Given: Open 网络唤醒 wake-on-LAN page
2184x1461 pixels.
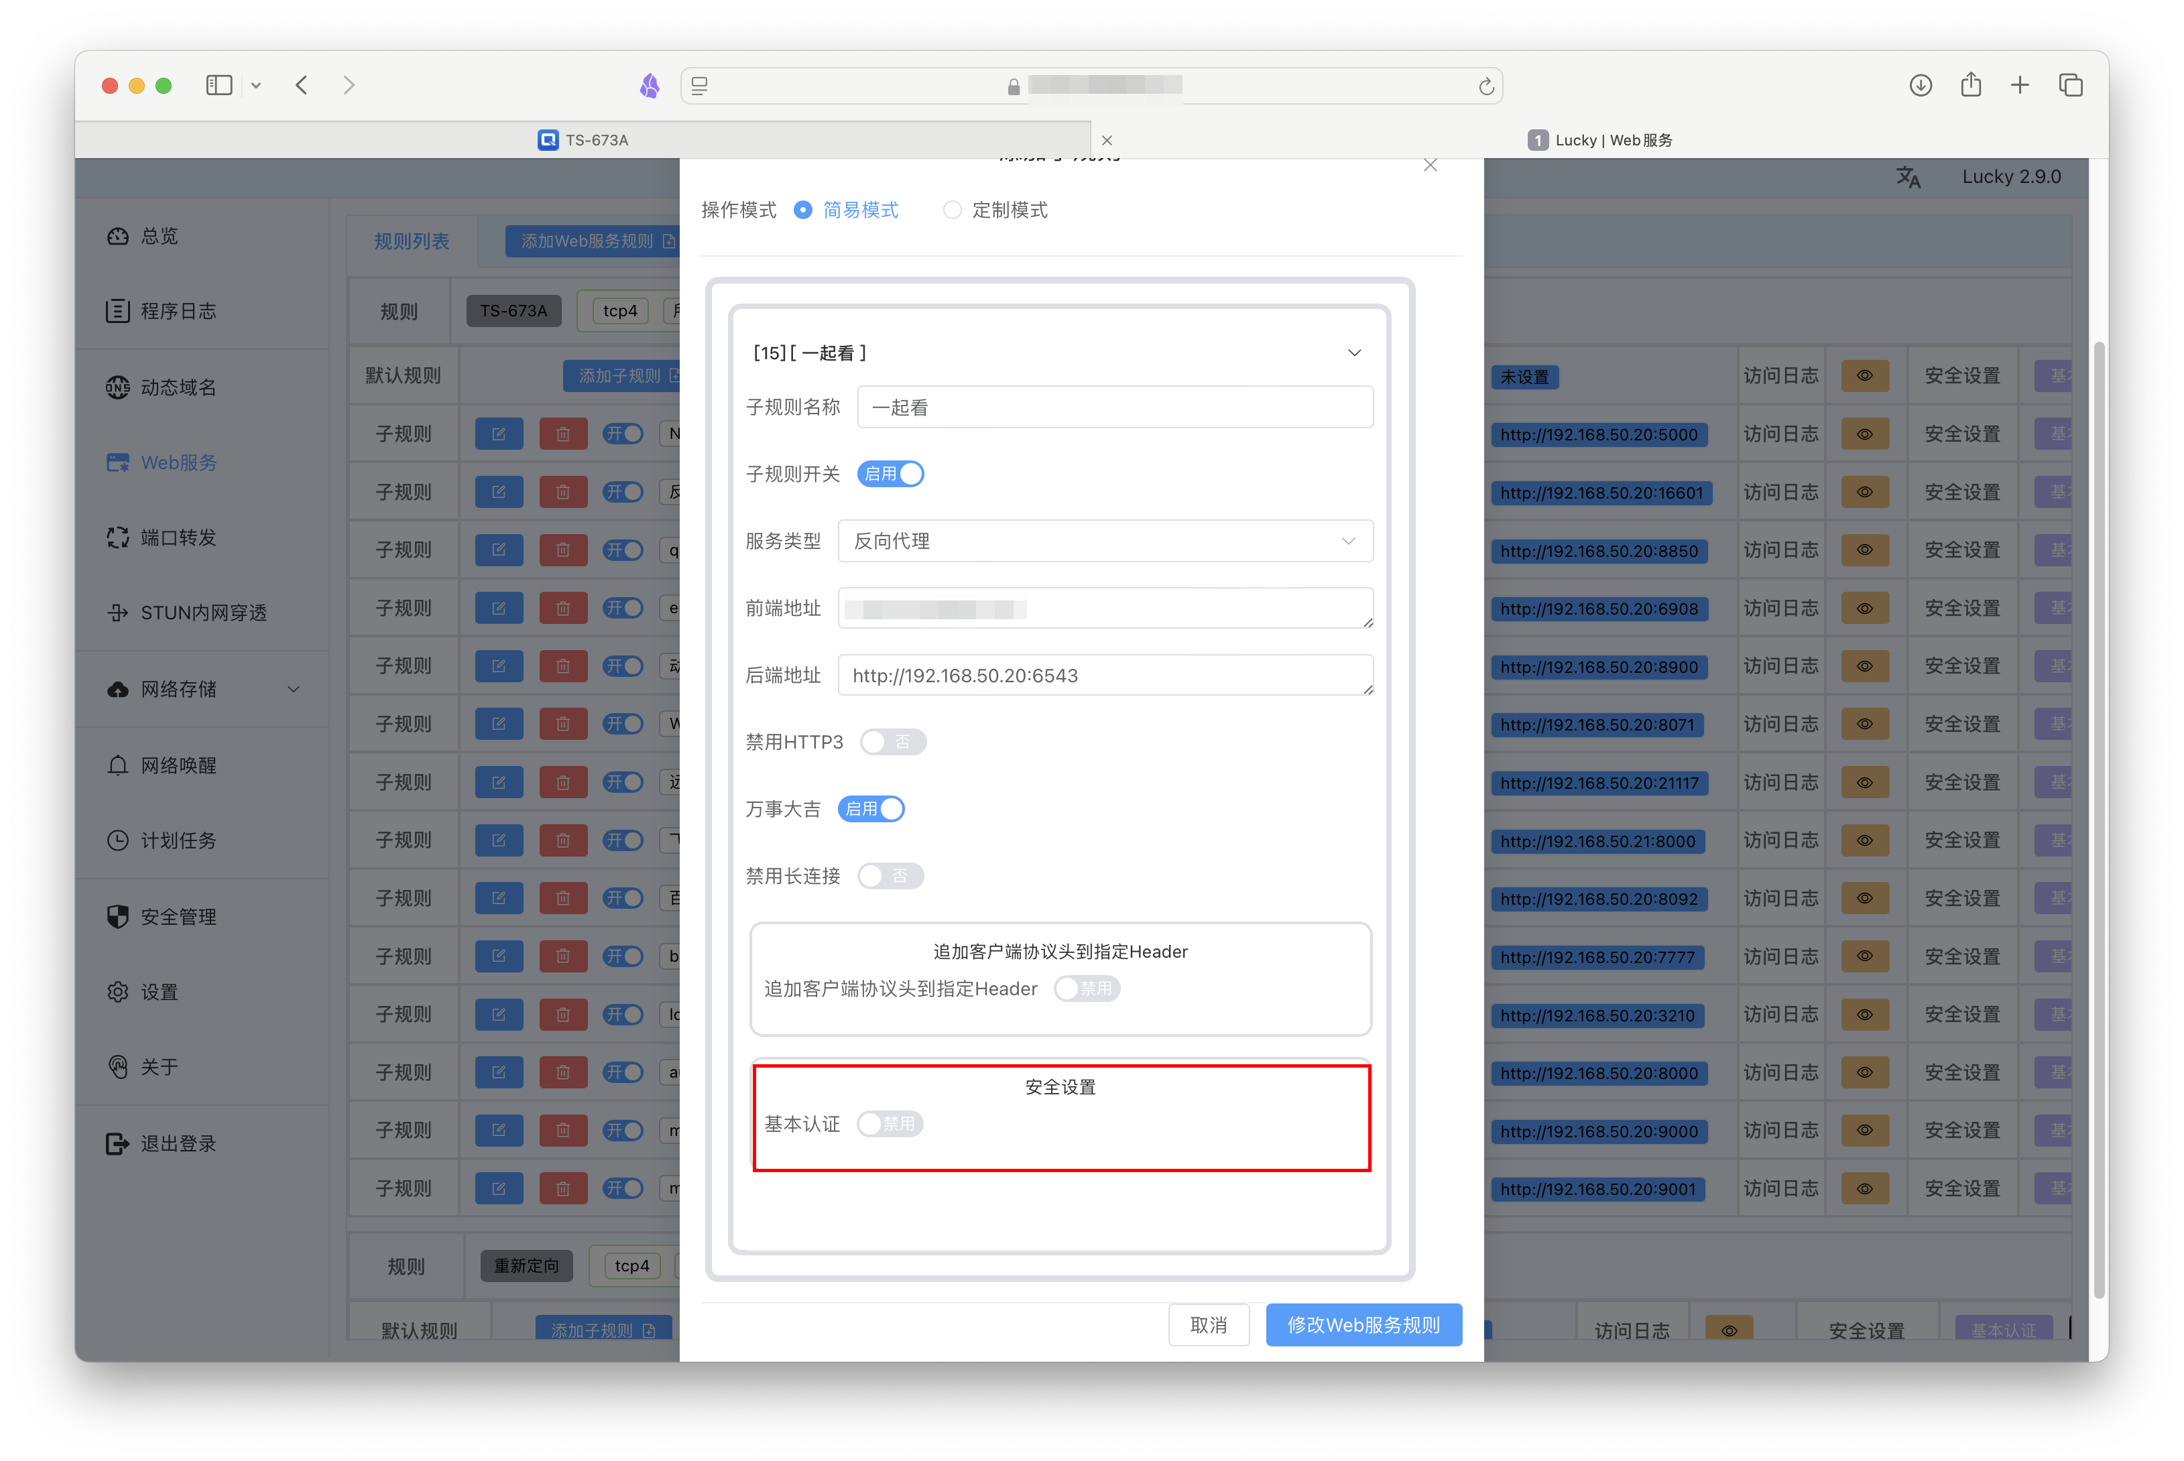Looking at the screenshot, I should click(x=160, y=765).
